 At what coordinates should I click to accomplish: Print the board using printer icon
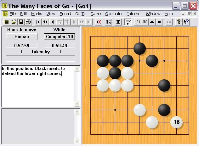point(28,22)
